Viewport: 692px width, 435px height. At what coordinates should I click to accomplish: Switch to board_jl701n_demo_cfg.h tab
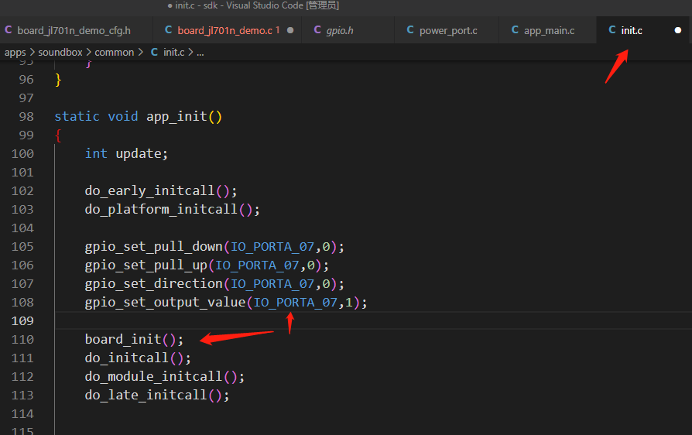click(x=74, y=30)
